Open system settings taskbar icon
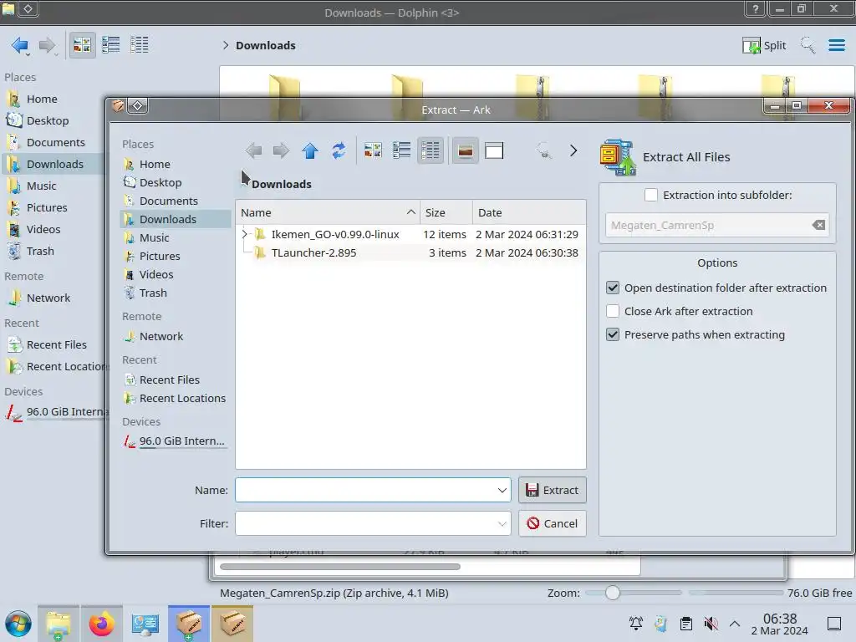The width and height of the screenshot is (856, 642). click(145, 624)
